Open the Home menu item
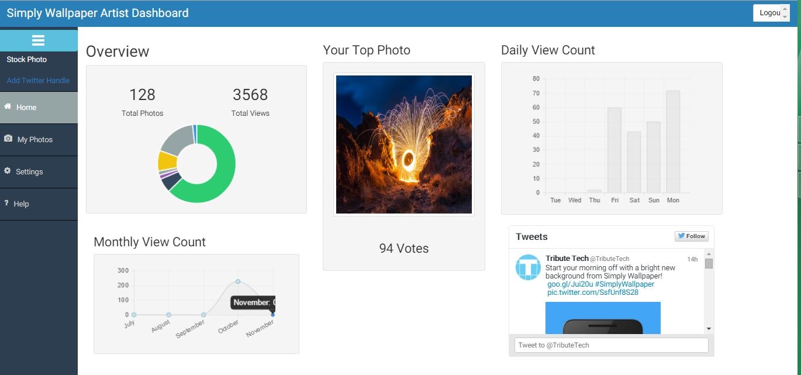Screen dimensions: 801x375 click(39, 108)
